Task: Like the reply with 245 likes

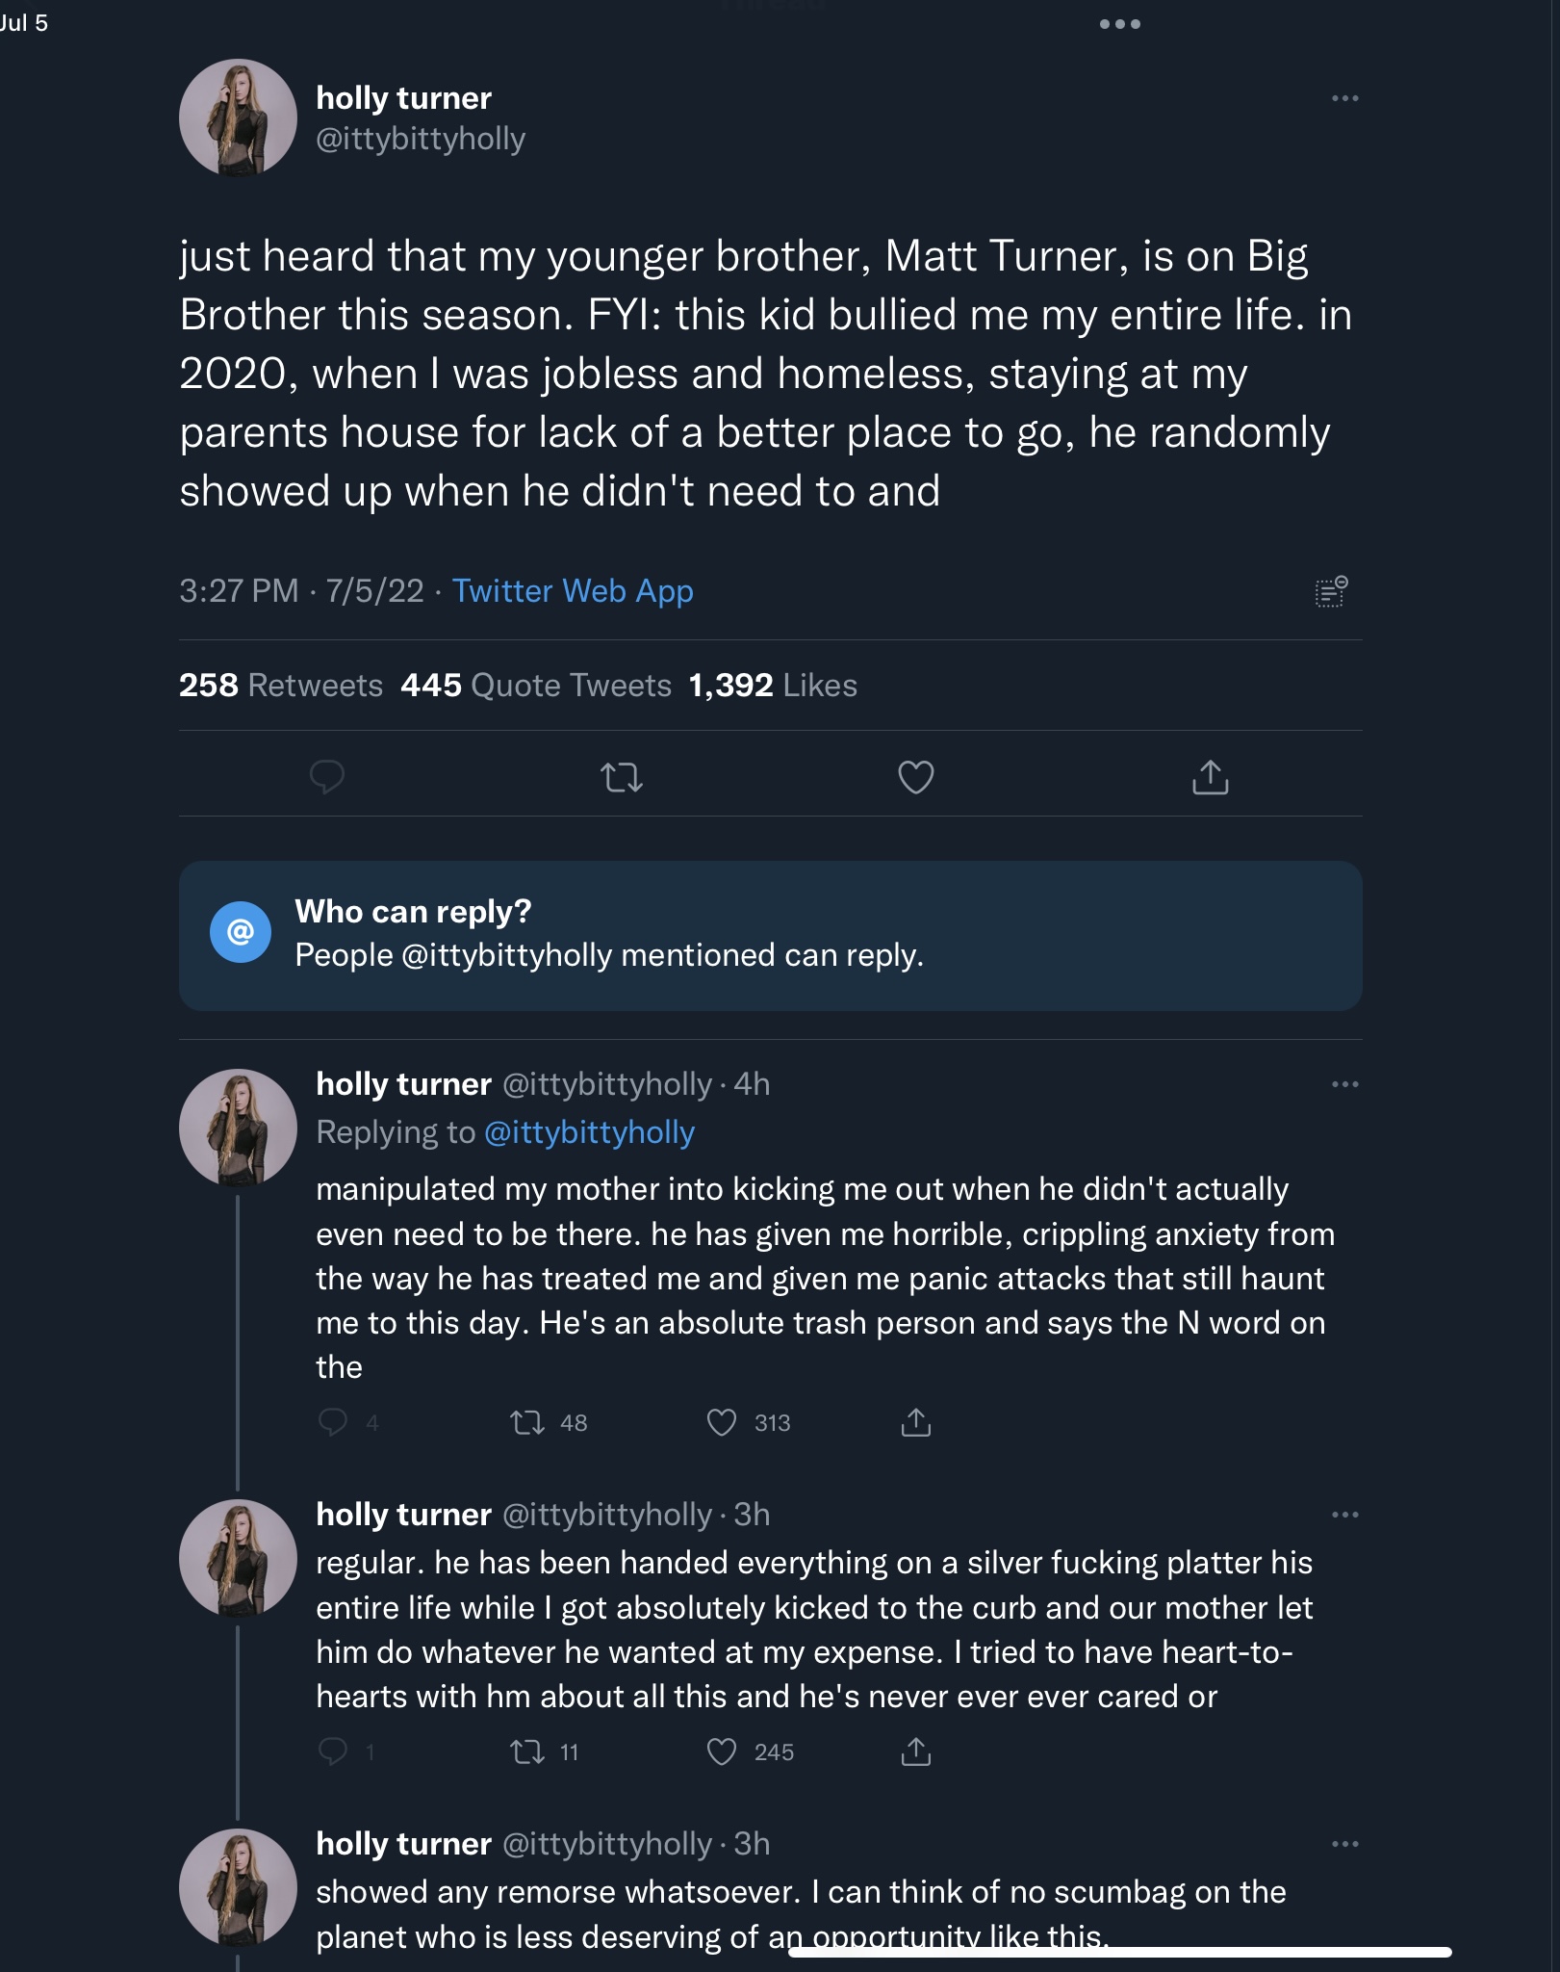Action: click(722, 1751)
